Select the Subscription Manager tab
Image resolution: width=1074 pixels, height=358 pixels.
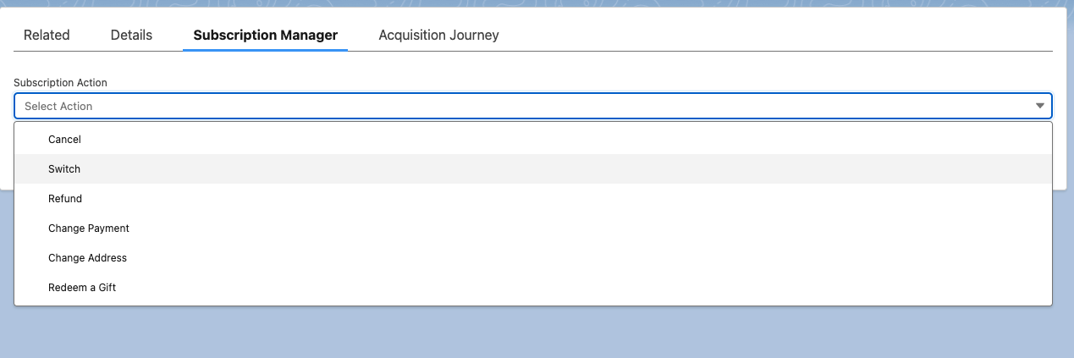[265, 35]
